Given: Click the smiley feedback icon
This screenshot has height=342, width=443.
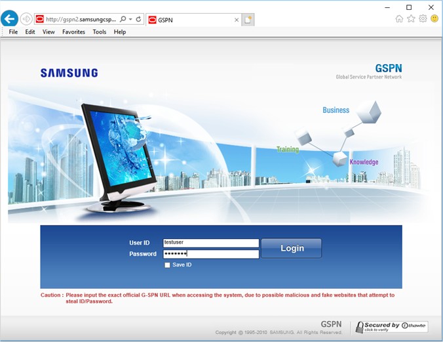Looking at the screenshot, I should [x=434, y=18].
